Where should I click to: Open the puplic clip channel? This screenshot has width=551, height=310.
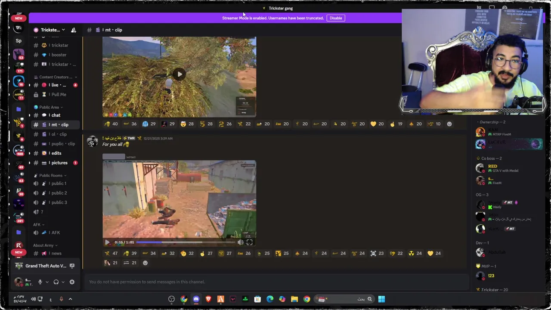[55, 143]
